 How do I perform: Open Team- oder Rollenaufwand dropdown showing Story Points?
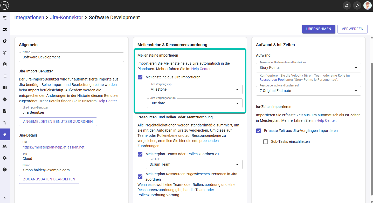coord(308,67)
